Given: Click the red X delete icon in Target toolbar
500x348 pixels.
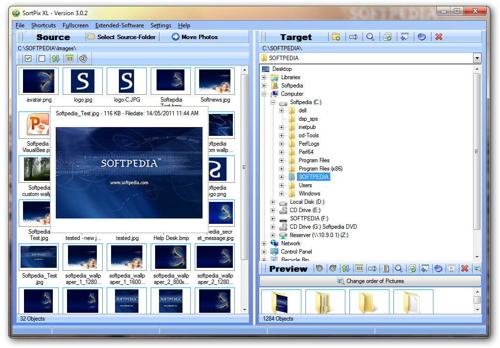Looking at the screenshot, I should click(439, 37).
